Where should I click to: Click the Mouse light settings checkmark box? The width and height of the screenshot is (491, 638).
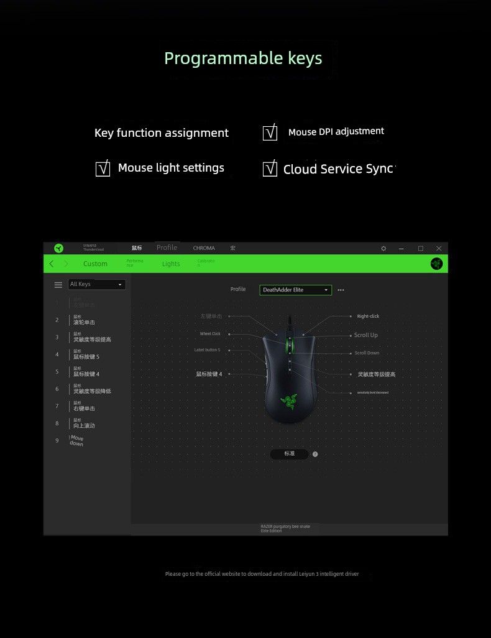point(103,168)
